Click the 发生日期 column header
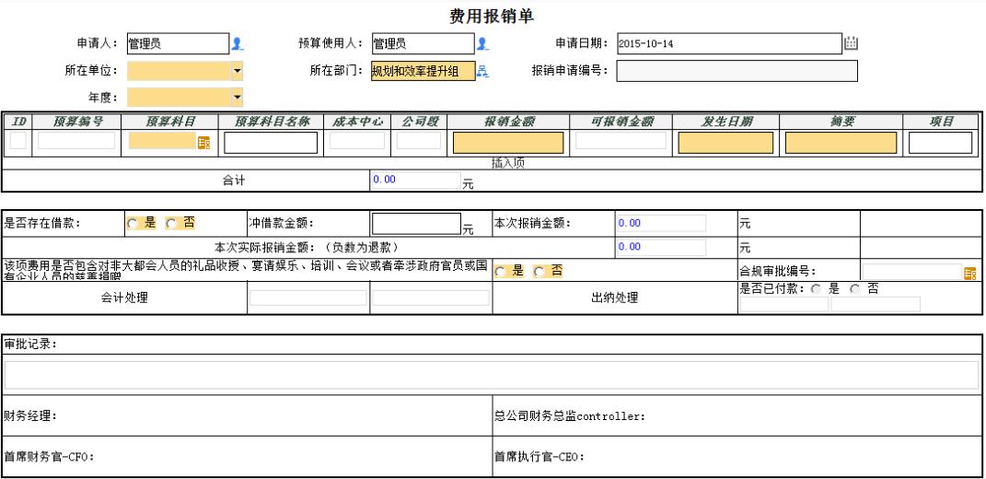 coord(725,122)
